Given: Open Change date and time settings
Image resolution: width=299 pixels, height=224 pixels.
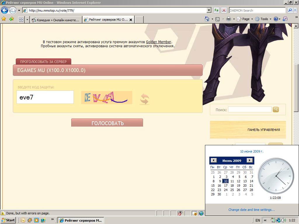Looking at the screenshot, I should coord(251,210).
